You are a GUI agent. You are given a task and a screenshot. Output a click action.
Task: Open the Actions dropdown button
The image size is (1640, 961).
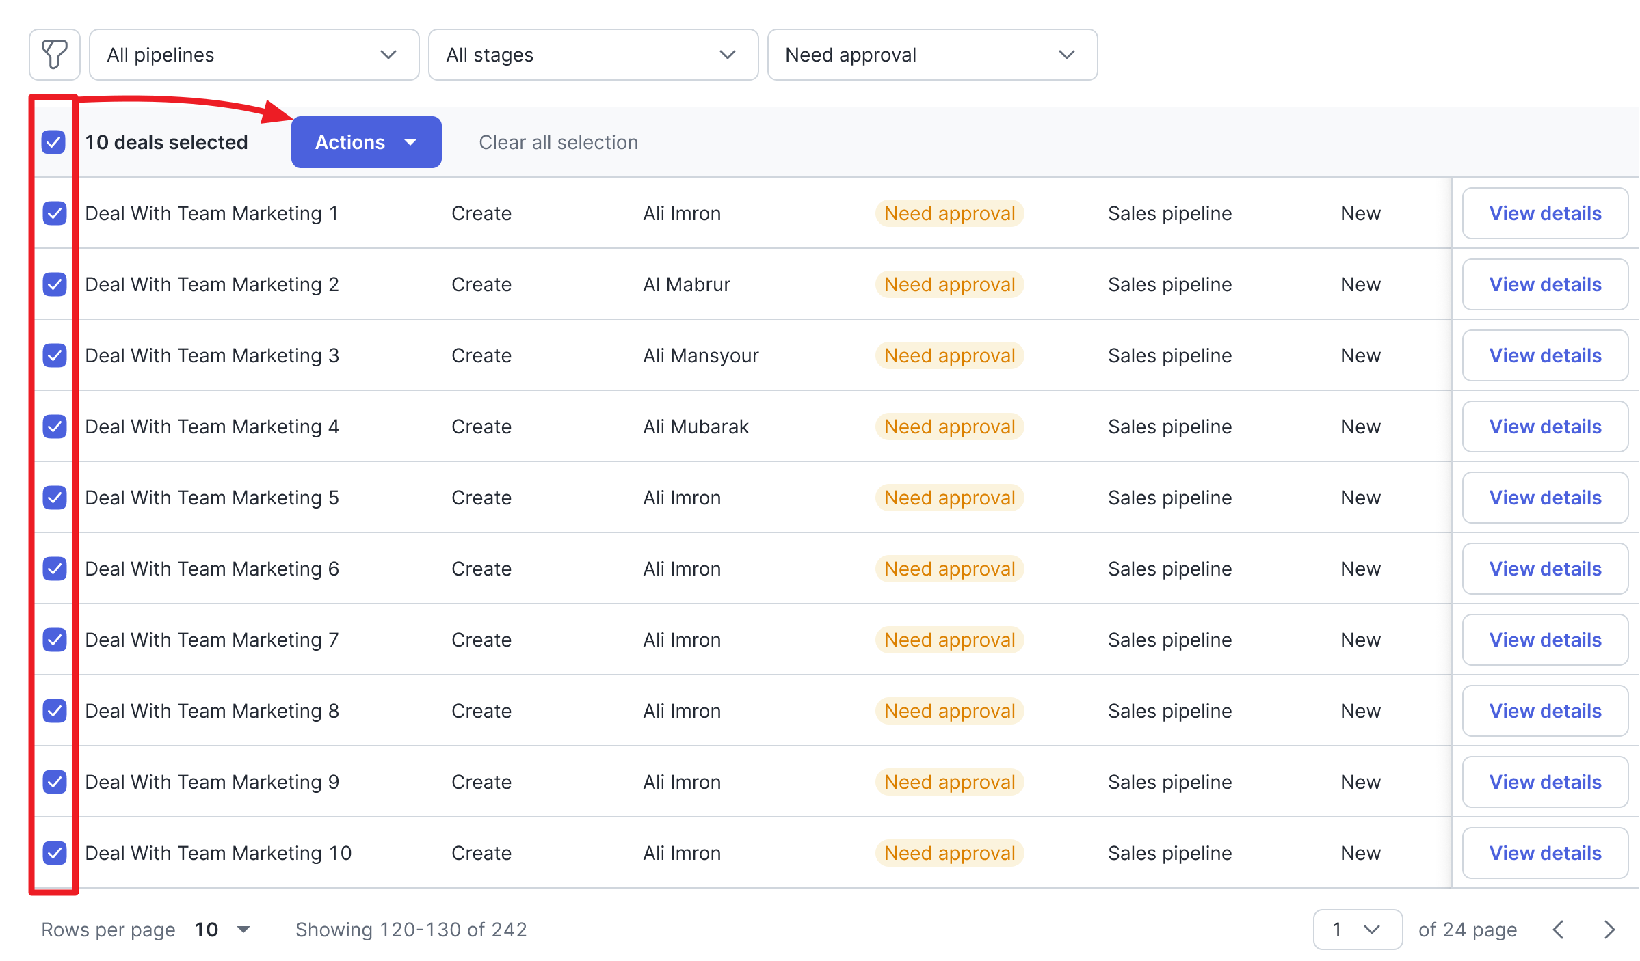coord(366,142)
